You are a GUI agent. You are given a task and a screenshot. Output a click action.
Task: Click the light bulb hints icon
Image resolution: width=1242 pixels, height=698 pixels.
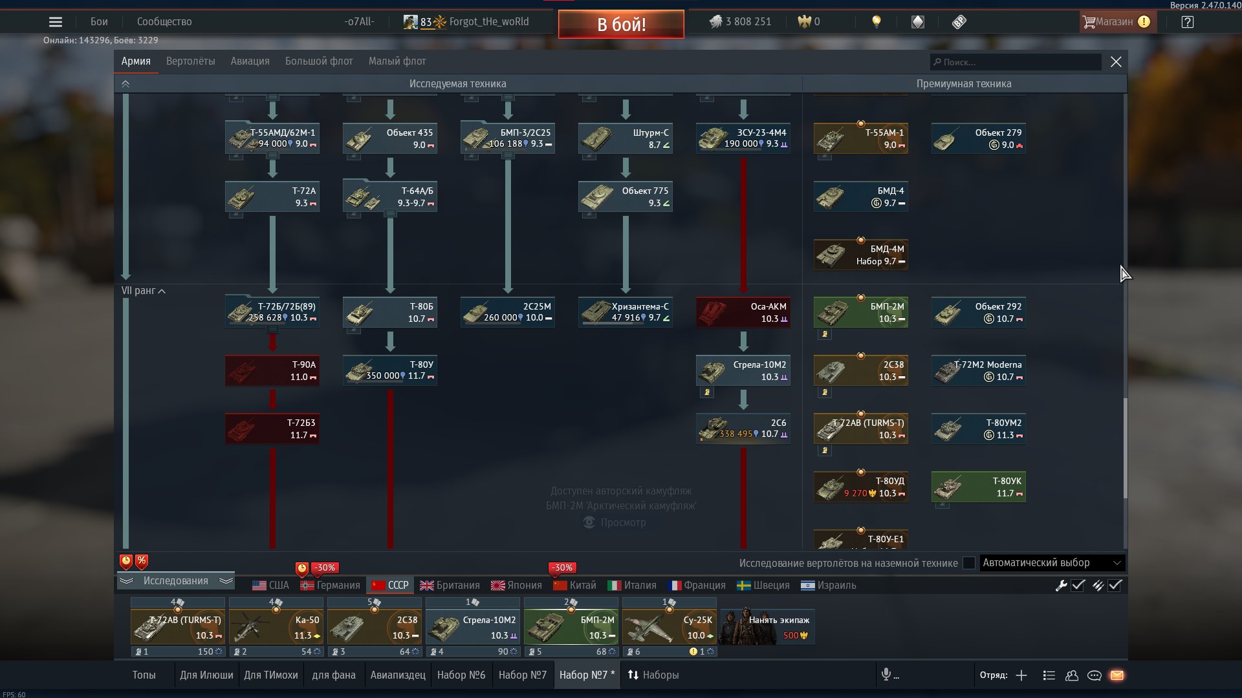[x=877, y=22]
